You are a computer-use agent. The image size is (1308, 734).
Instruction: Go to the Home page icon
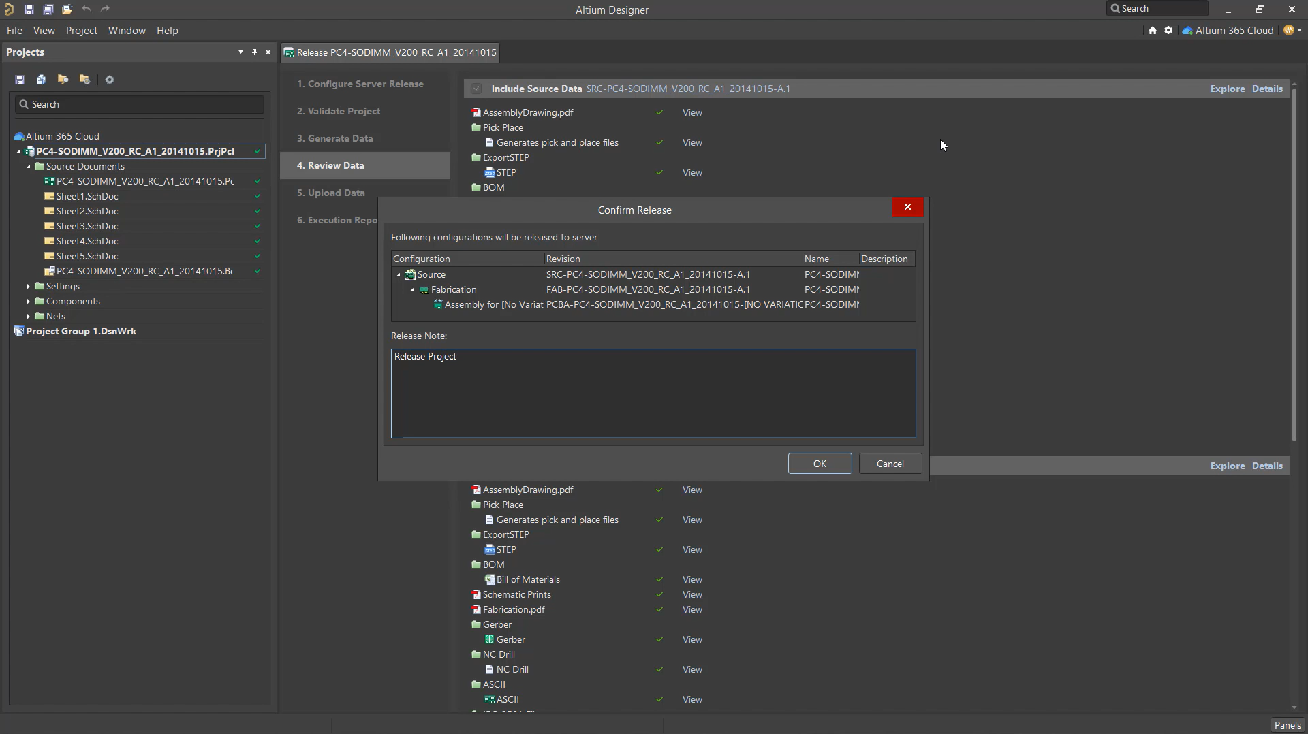1153,31
